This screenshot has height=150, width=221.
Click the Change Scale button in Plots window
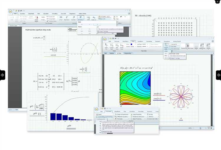tap(166, 46)
